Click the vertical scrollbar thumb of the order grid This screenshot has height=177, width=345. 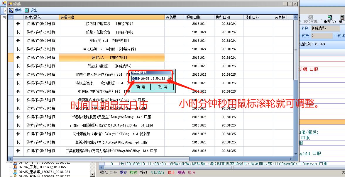pyautogui.click(x=296, y=50)
